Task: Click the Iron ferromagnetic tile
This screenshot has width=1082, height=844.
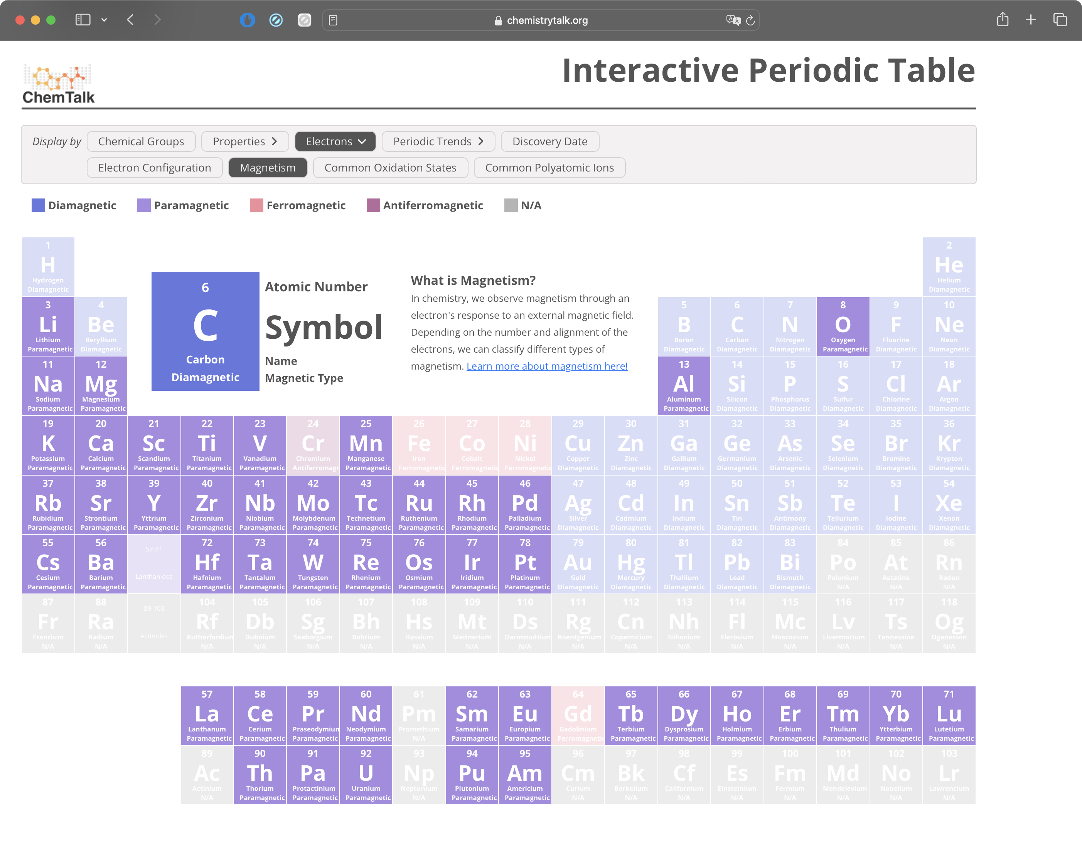Action: (419, 445)
